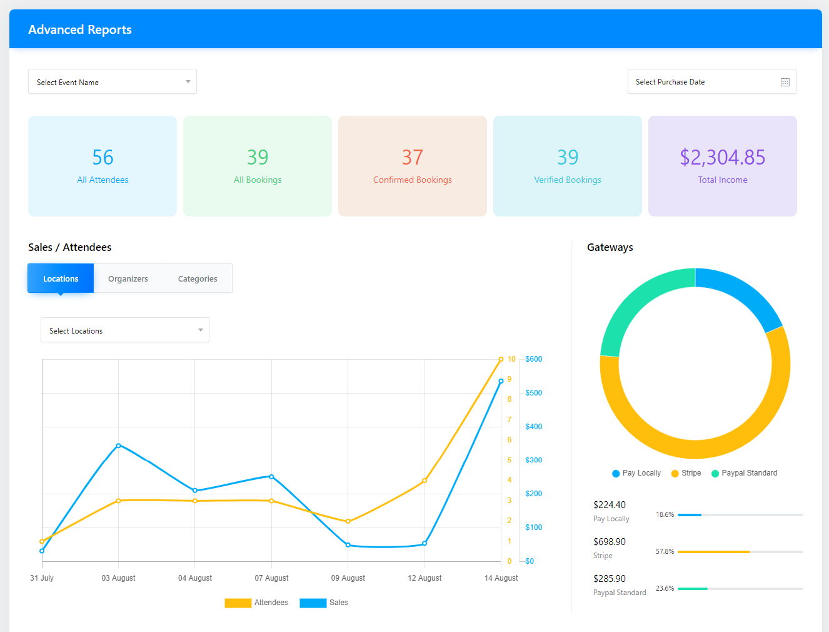This screenshot has width=829, height=632.
Task: Toggle the Attendees legend in line chart
Action: [x=256, y=603]
